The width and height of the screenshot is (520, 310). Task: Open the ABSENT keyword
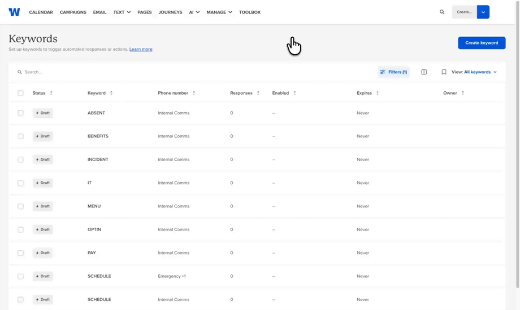coord(96,113)
